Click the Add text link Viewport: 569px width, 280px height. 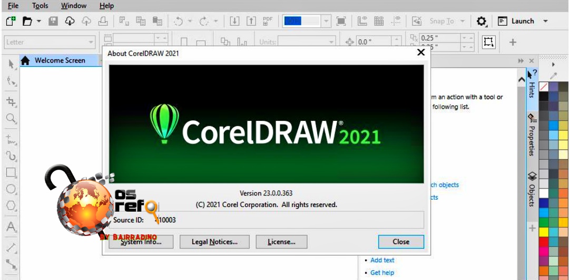click(382, 260)
